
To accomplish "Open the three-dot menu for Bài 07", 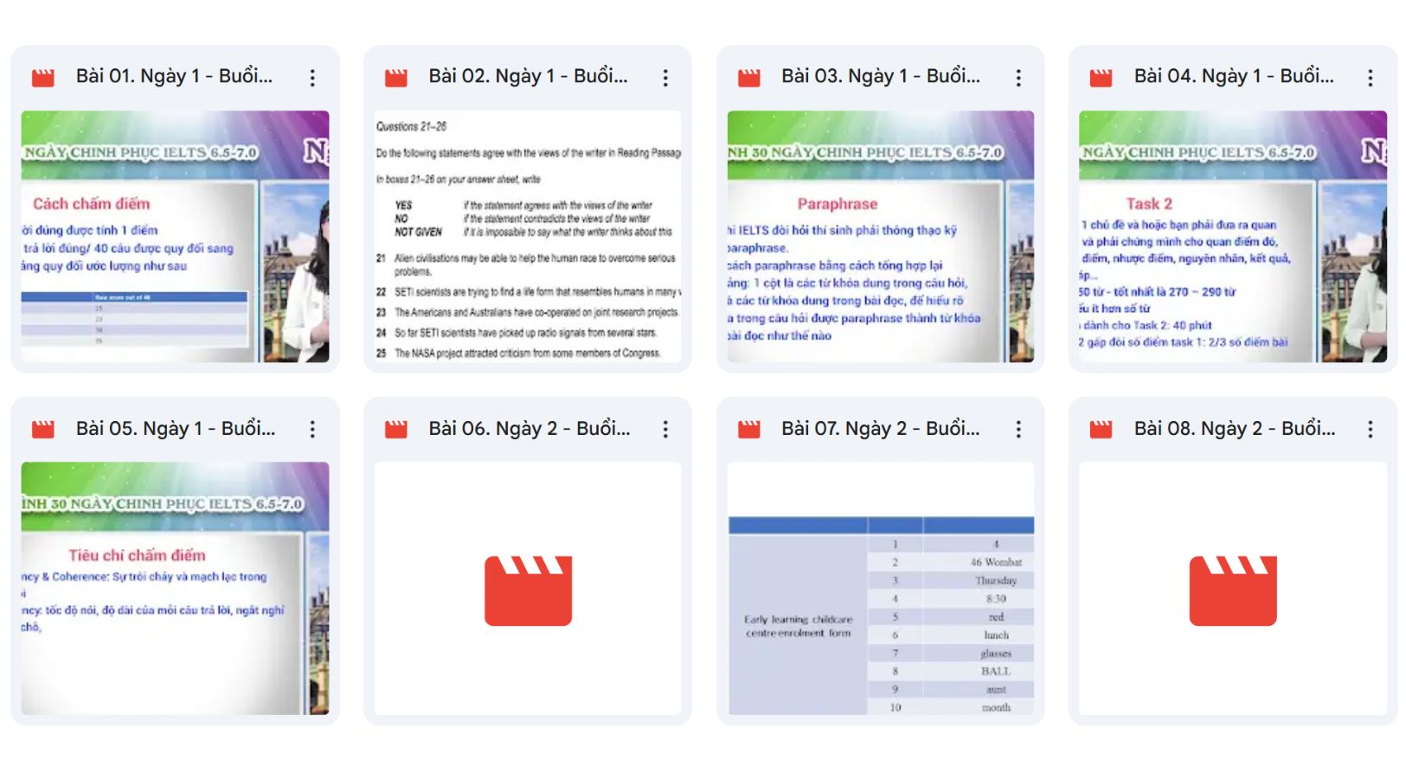I will pyautogui.click(x=1018, y=429).
